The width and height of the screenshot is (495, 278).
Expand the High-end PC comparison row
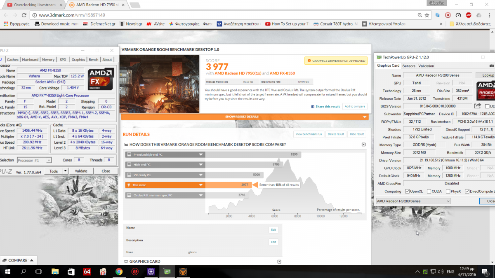pos(165,165)
